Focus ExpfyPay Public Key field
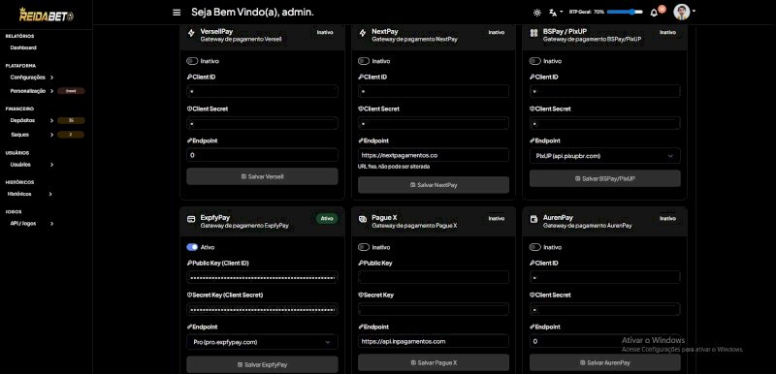Screen dimensions: 776x374 pyautogui.click(x=262, y=277)
